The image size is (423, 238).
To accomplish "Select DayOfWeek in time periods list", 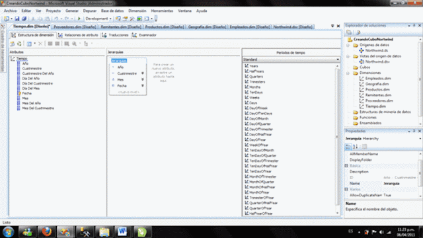I will [x=258, y=108].
